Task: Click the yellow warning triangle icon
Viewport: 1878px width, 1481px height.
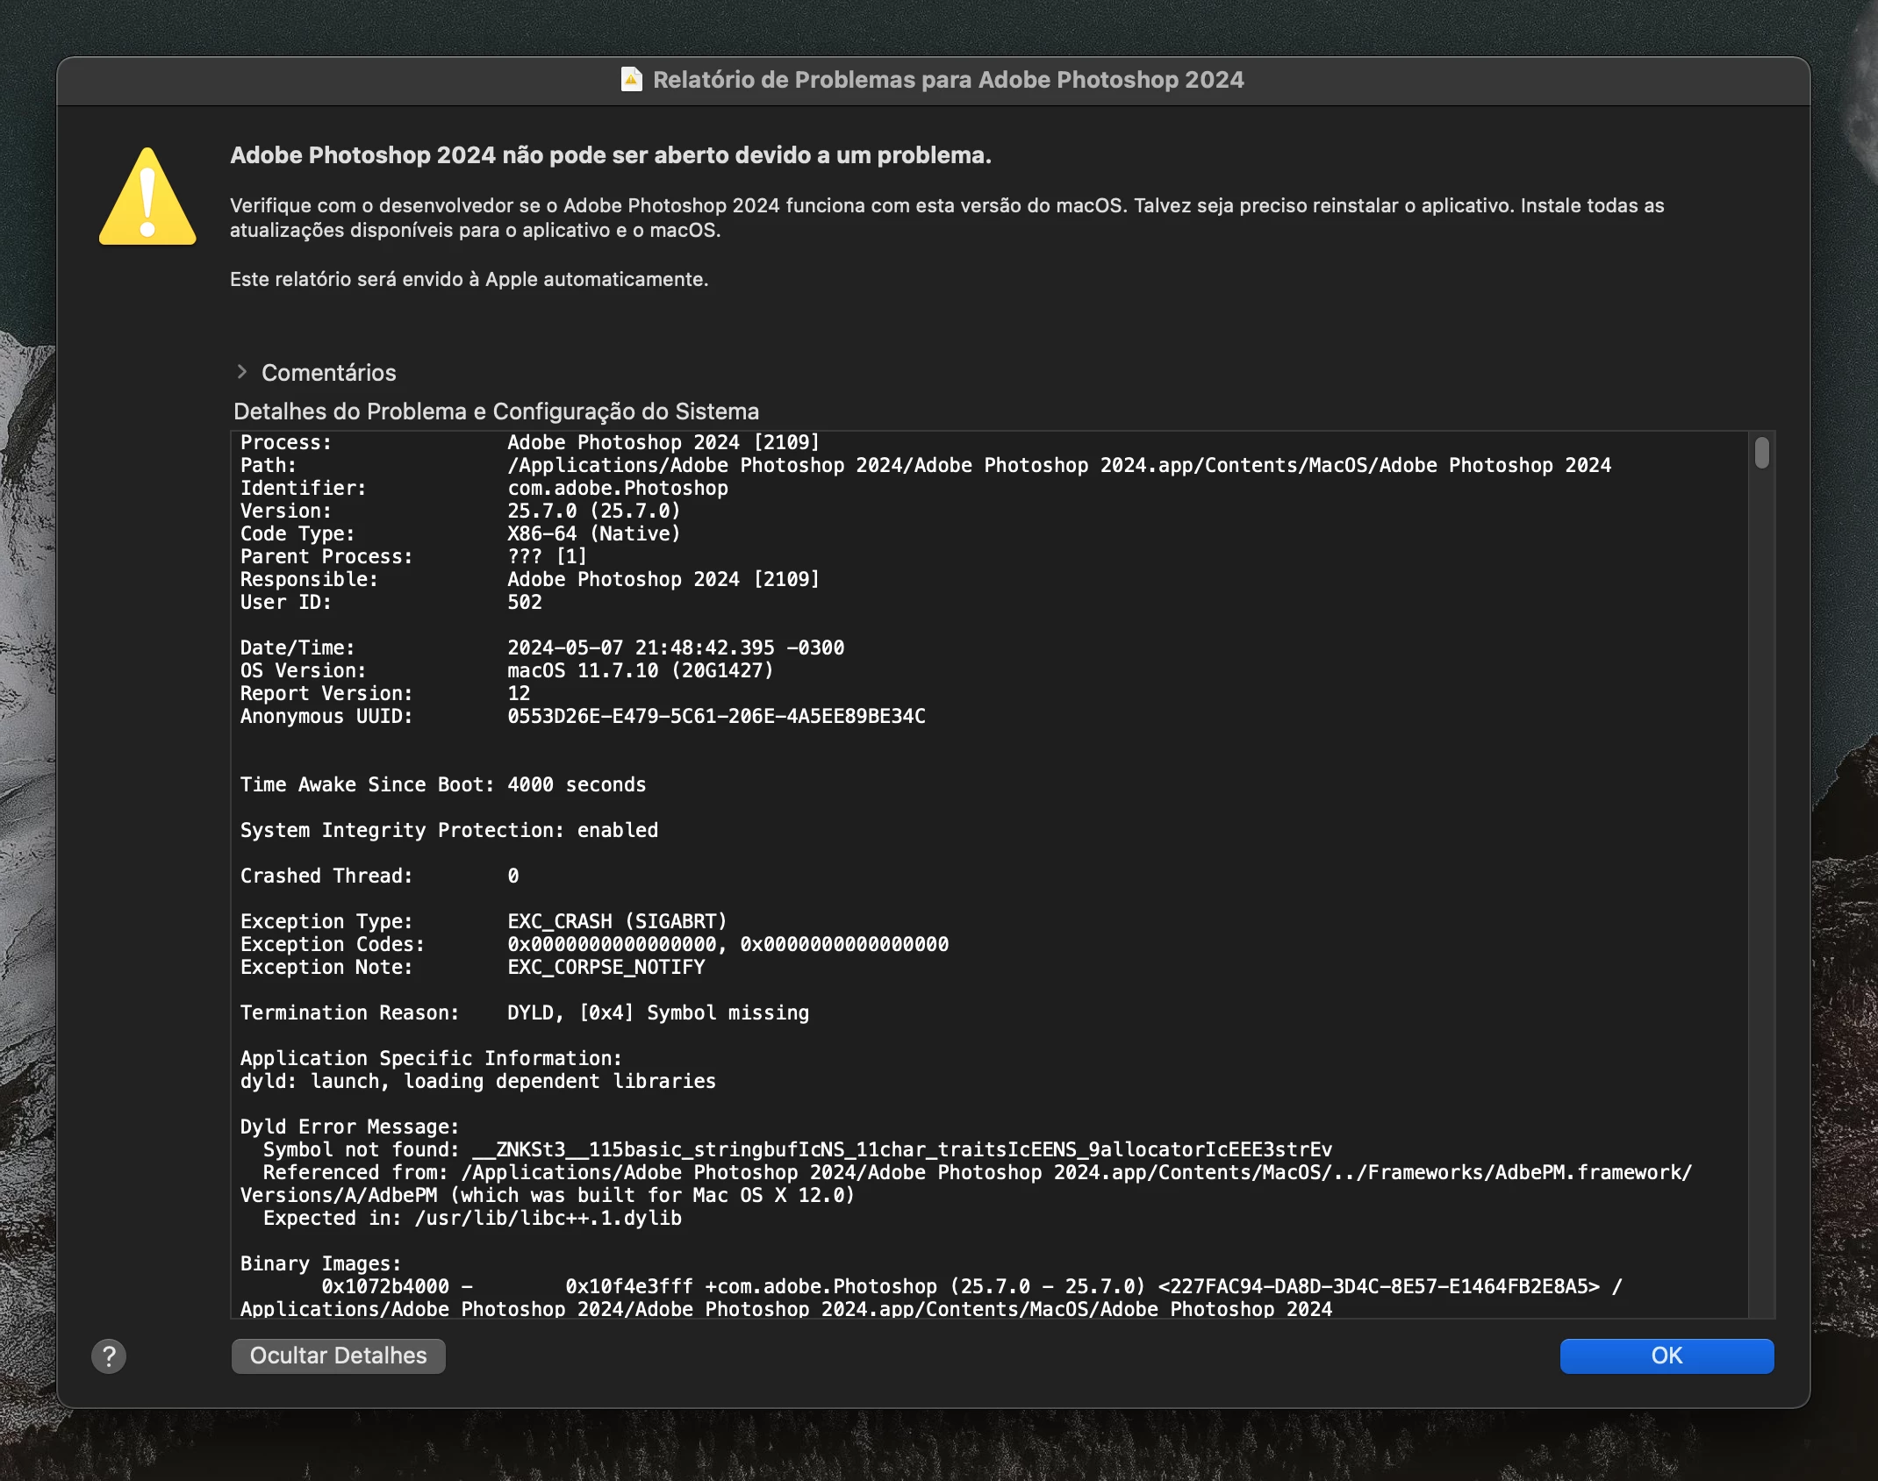Action: [147, 198]
